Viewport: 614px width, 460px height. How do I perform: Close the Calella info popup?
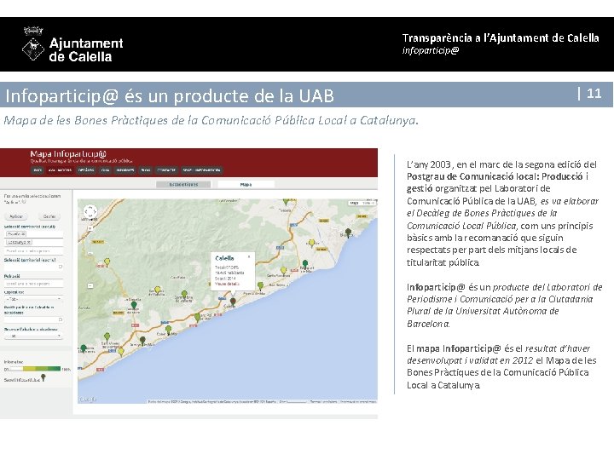click(x=249, y=256)
